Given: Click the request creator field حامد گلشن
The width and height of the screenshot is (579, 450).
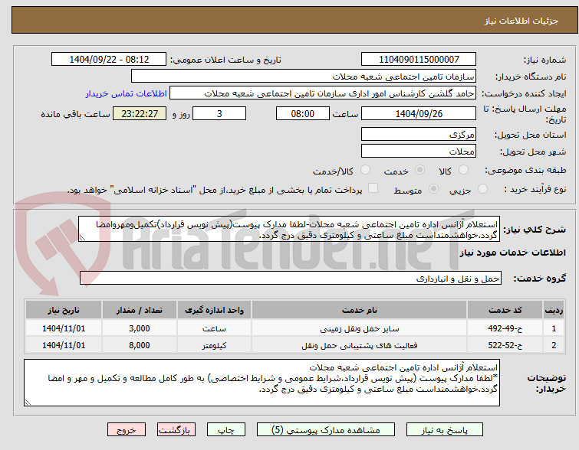Looking at the screenshot, I should pos(323,93).
